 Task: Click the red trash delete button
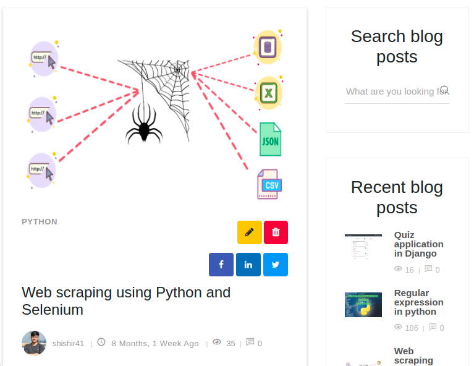click(x=276, y=232)
